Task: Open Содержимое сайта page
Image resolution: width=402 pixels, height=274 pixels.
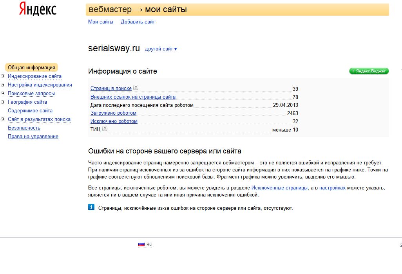Action: [30, 111]
